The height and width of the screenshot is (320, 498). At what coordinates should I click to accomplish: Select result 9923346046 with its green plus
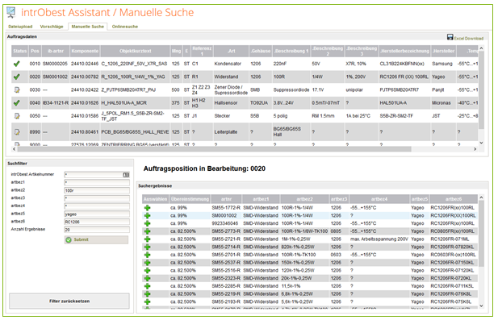pos(148,223)
